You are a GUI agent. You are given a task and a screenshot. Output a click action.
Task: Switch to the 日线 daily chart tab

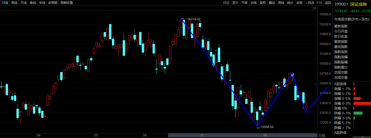coord(5,3)
